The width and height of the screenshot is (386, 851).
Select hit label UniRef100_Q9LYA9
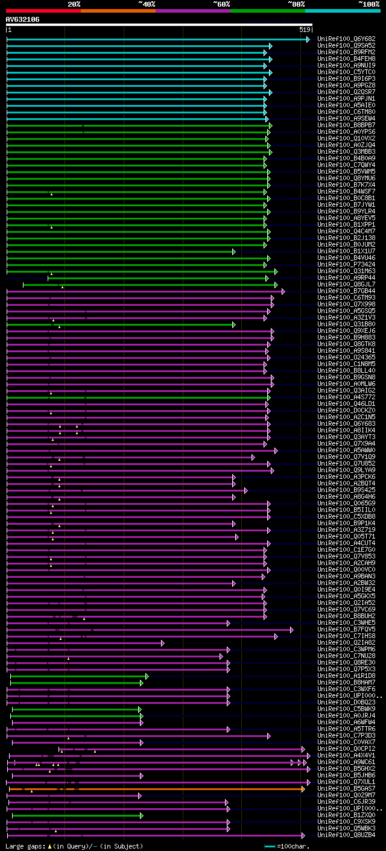(x=346, y=470)
